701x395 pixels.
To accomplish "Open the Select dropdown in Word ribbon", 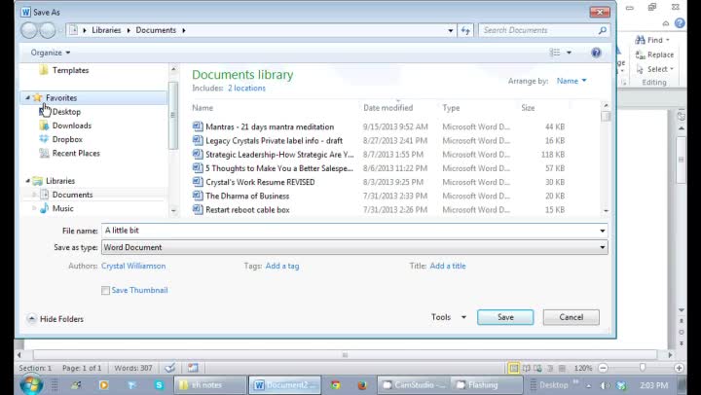I will (671, 69).
